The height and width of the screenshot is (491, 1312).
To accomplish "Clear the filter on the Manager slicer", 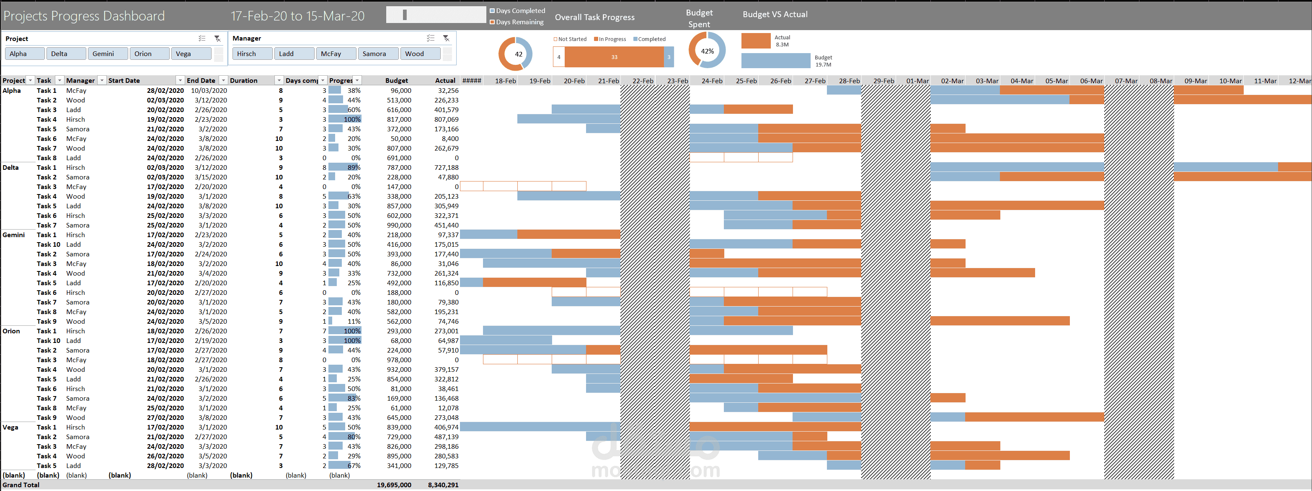I will [446, 38].
